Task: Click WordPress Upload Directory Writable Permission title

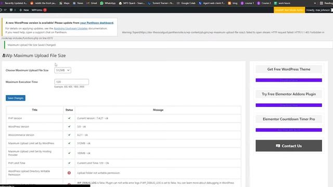Action: pos(29,173)
